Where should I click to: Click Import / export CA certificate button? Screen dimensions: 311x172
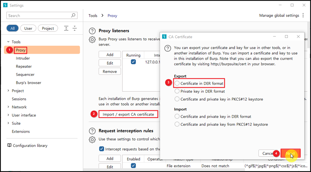point(128,114)
